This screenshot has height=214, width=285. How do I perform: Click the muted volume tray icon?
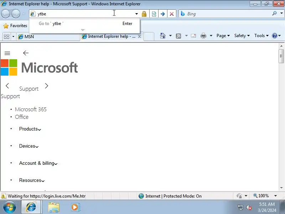pyautogui.click(x=249, y=207)
